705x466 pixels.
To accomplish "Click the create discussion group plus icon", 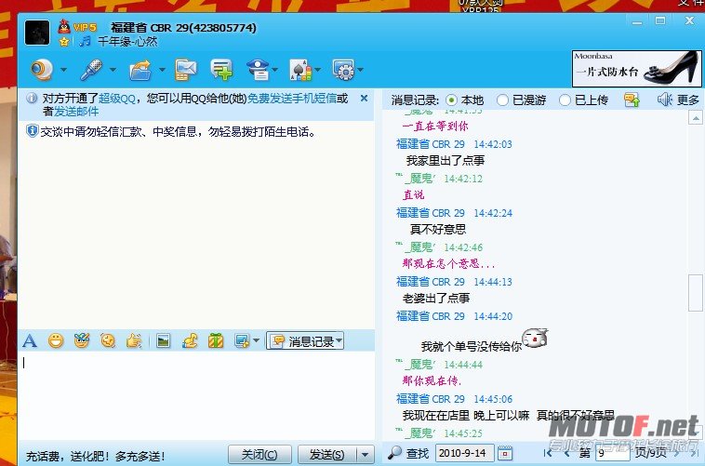I will (221, 70).
